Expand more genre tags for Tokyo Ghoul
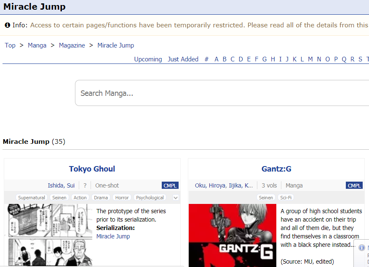 (176, 198)
